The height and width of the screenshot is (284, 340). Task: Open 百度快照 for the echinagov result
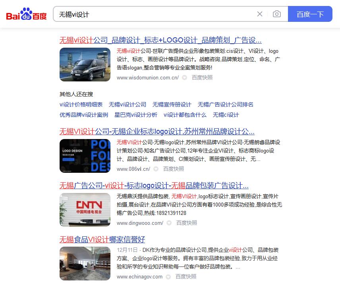pos(186,276)
